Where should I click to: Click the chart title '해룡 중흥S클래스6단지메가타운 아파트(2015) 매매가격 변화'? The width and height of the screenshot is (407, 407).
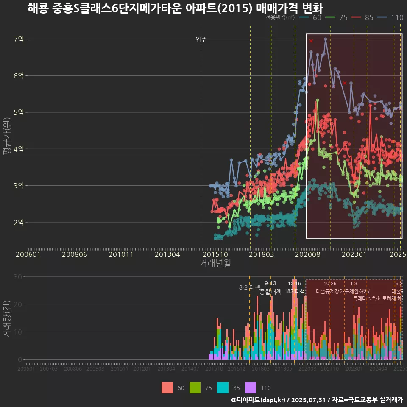tap(175, 8)
